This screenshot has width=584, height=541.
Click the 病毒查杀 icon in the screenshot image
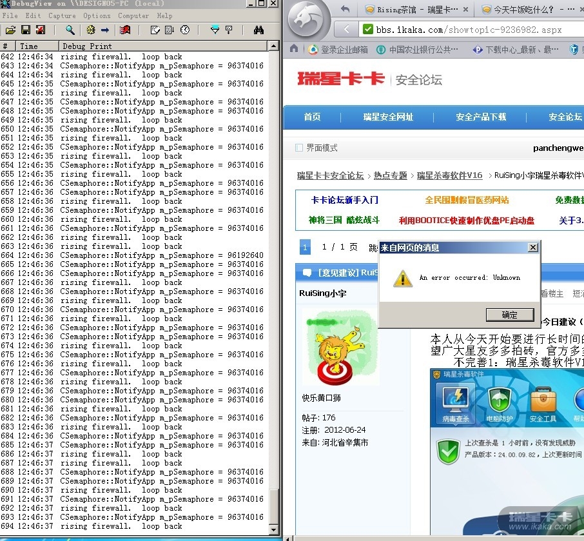pos(456,405)
